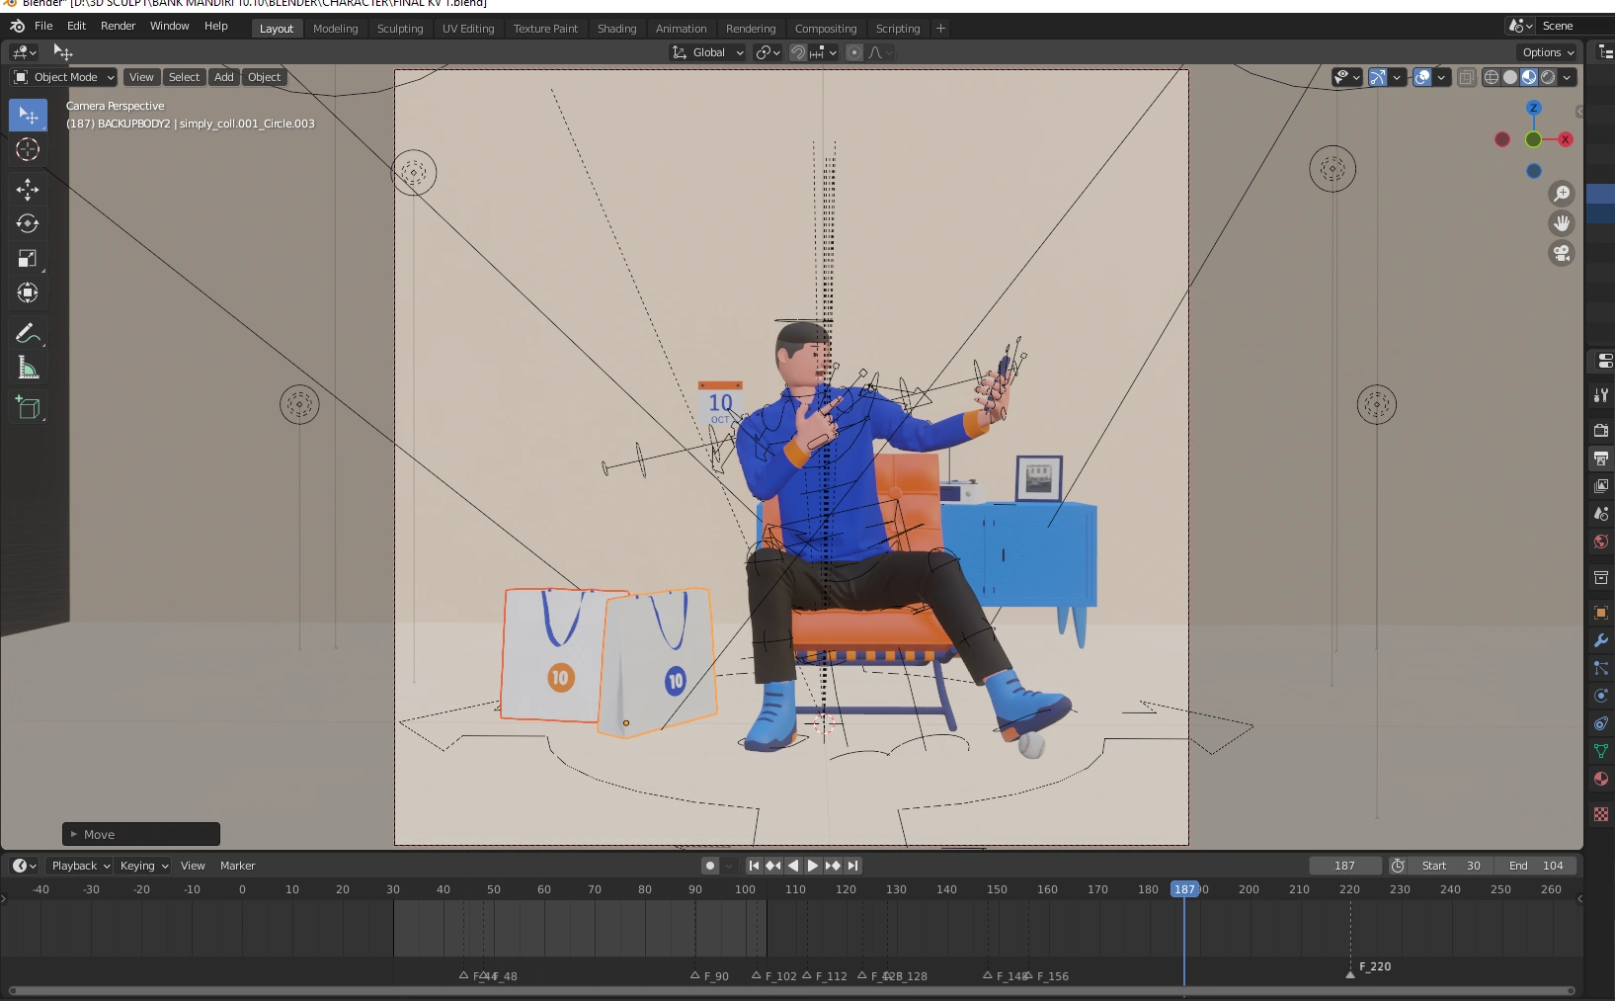Activate the Rotate tool
The image size is (1615, 1001).
coord(28,223)
